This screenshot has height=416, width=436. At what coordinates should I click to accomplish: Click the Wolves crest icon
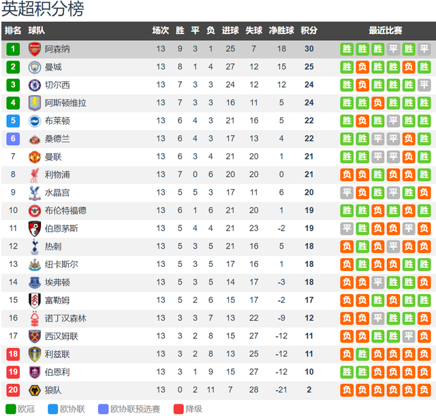click(x=34, y=389)
